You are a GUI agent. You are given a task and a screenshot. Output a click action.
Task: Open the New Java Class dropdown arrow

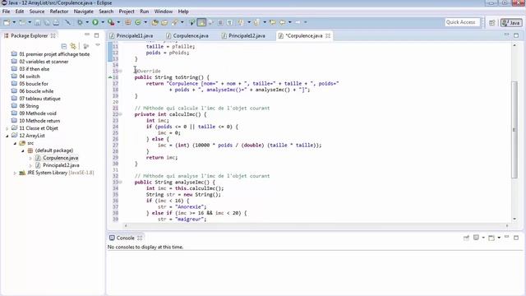point(145,22)
